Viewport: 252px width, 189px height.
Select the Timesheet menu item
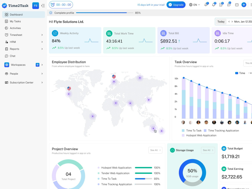pos(23,35)
